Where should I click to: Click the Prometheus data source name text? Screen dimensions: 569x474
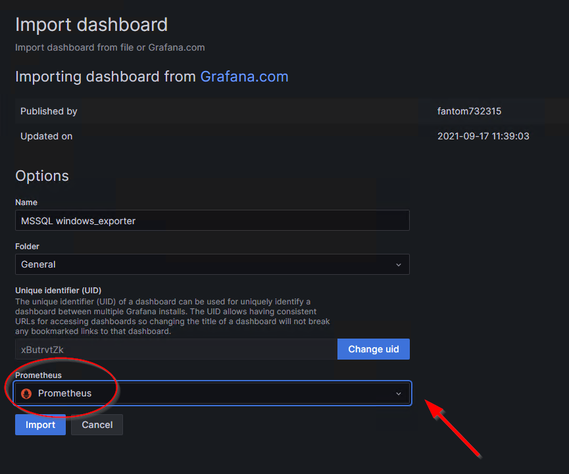tap(64, 393)
